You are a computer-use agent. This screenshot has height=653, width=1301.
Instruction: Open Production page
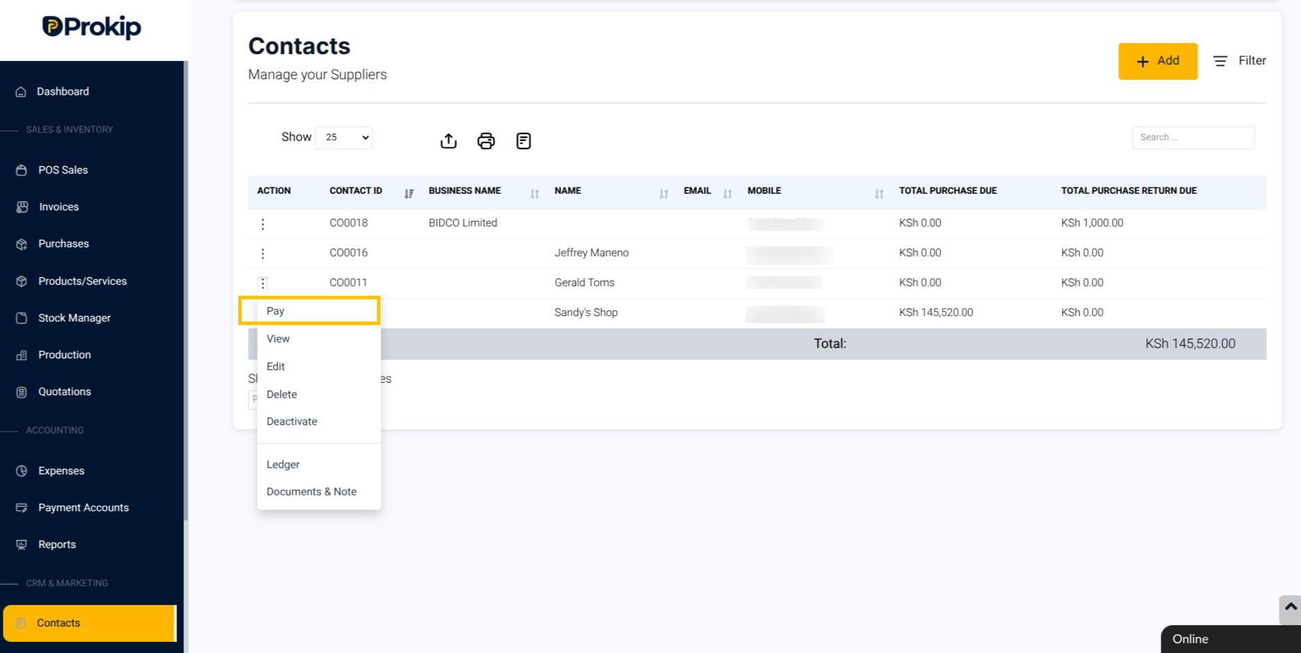coord(65,355)
